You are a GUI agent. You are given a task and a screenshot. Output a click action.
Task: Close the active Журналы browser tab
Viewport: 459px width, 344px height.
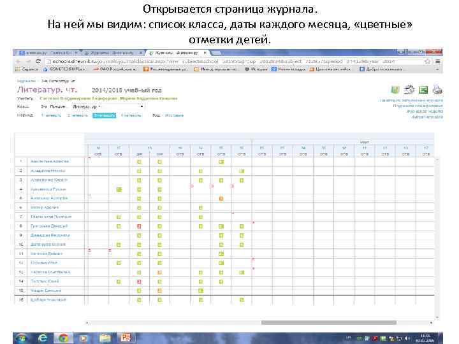point(205,53)
